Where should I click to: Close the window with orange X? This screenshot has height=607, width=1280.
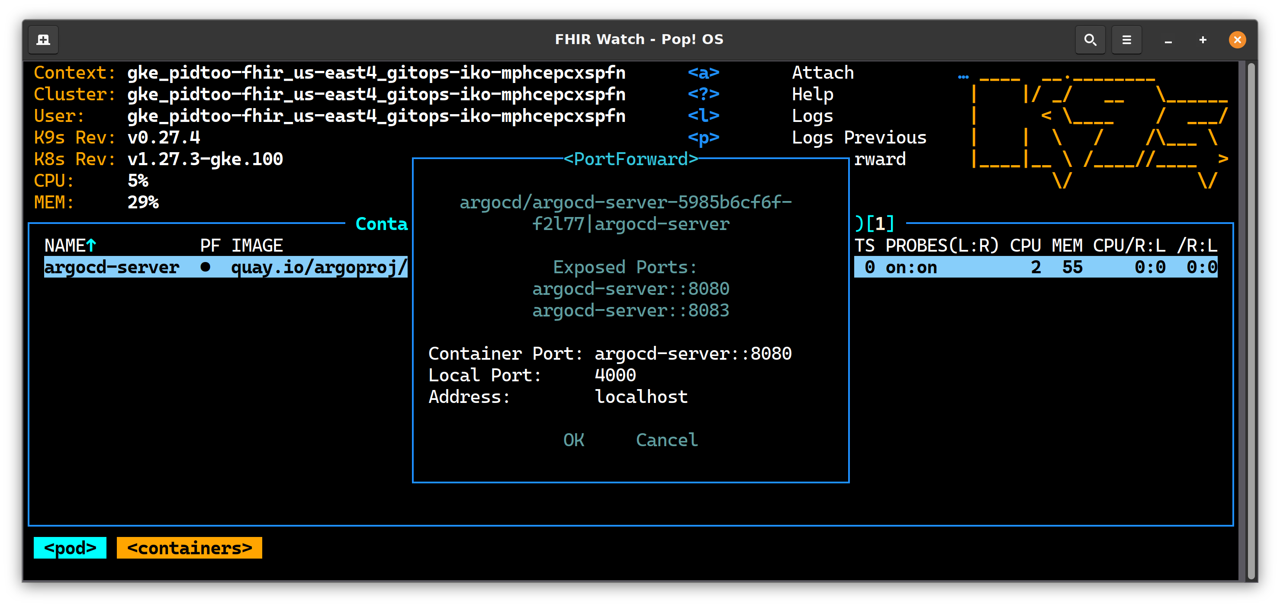(1237, 40)
